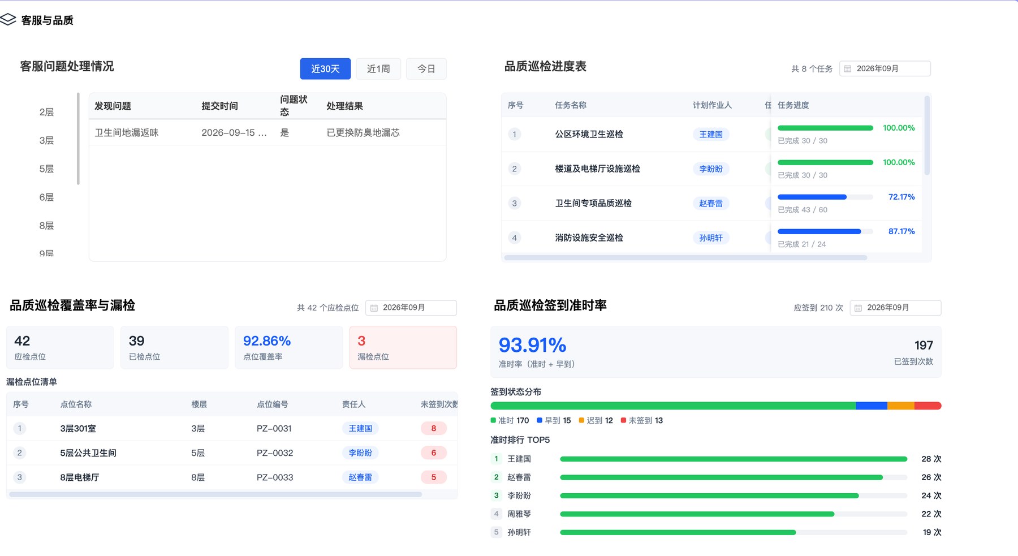Click the 3 漏检点位 red card
The image size is (1018, 556).
click(x=403, y=347)
